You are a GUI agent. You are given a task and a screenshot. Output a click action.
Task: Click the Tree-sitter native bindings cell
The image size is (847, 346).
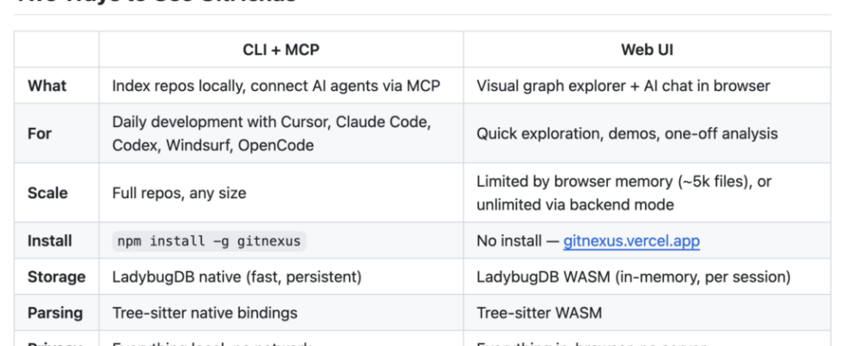tap(204, 312)
